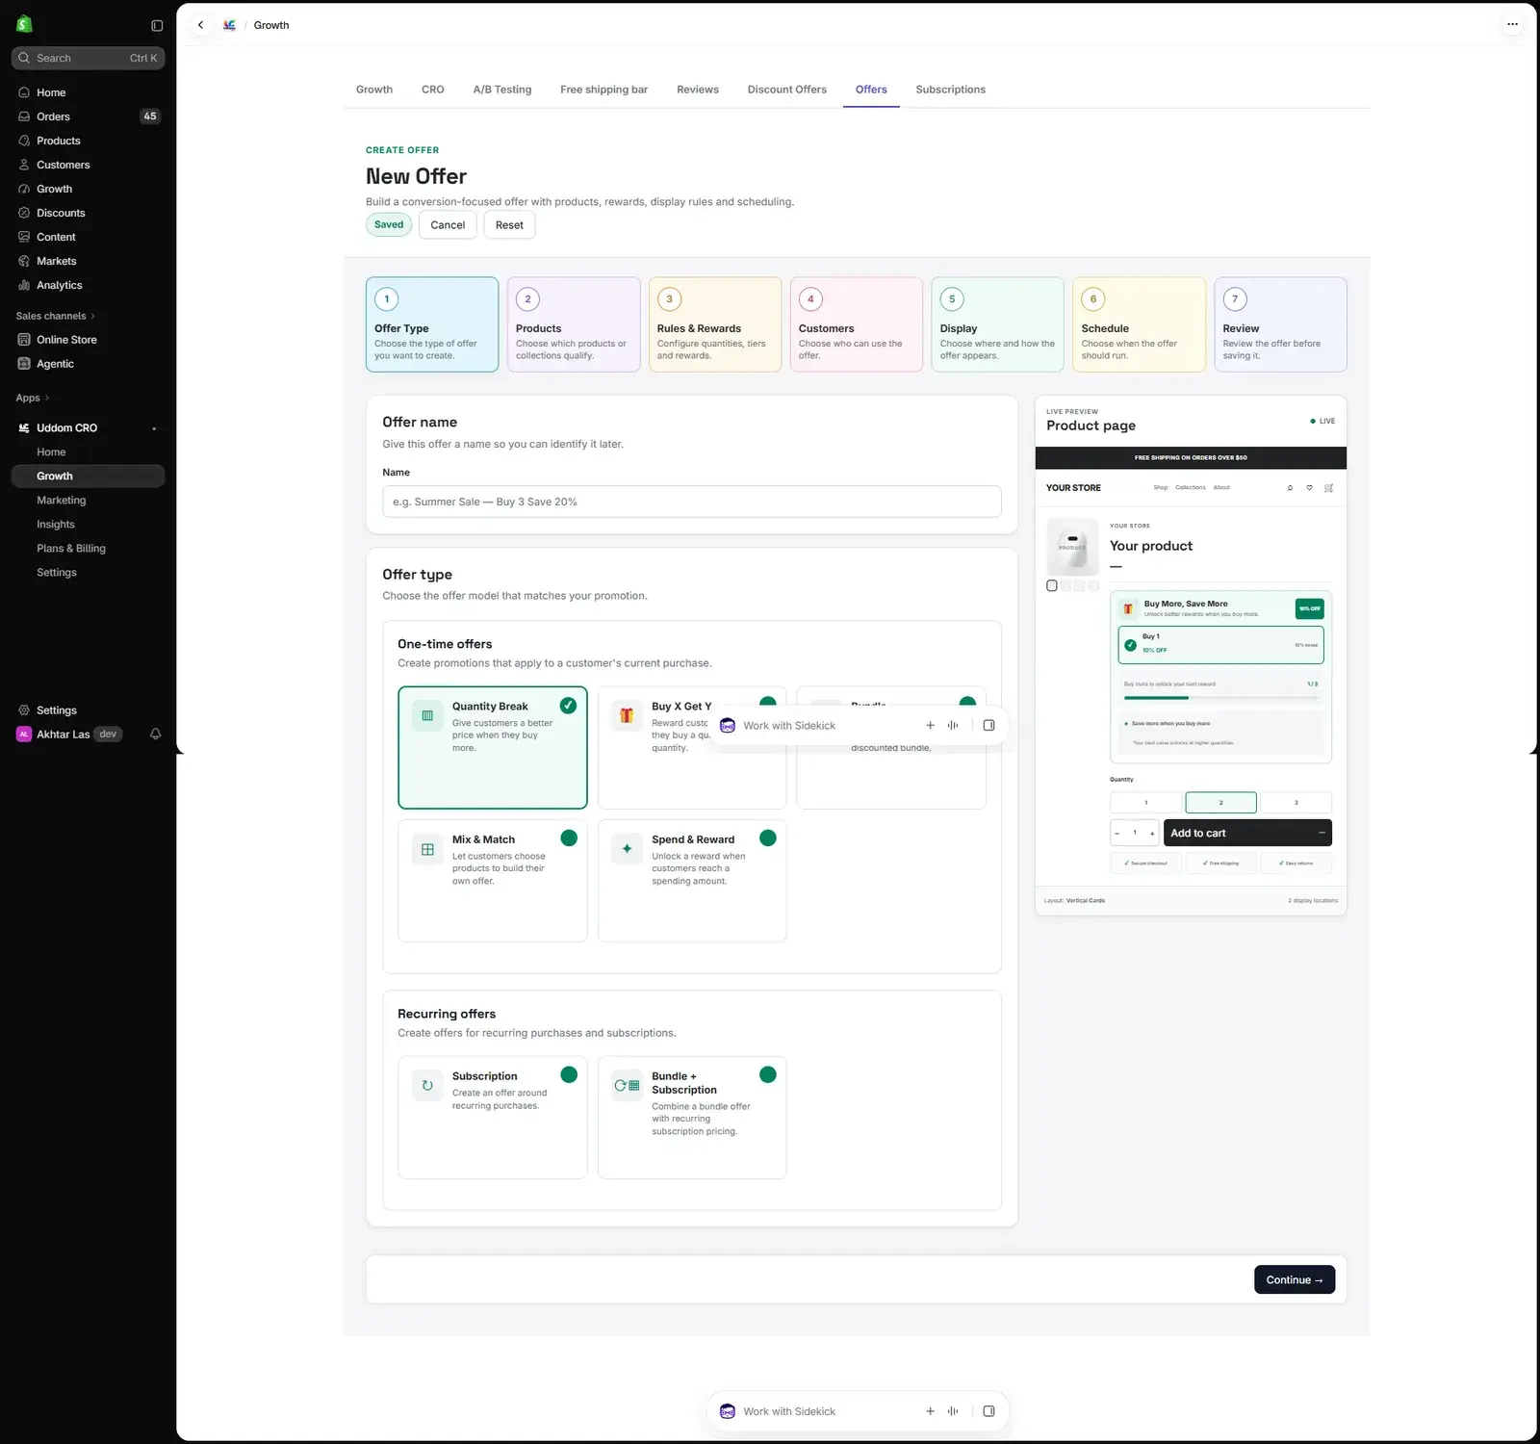Switch to the A/B Testing tab

coord(501,90)
